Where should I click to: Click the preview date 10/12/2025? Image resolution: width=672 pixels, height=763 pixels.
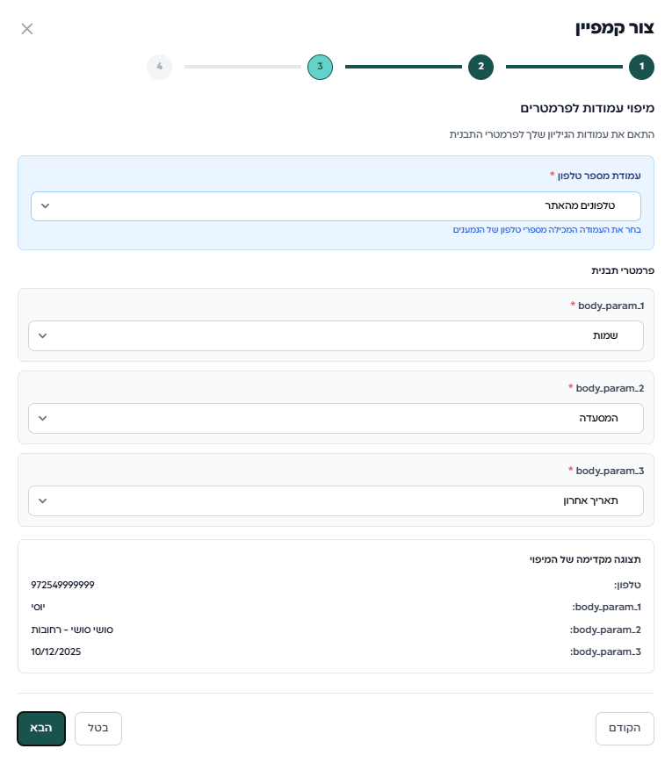[55, 651]
